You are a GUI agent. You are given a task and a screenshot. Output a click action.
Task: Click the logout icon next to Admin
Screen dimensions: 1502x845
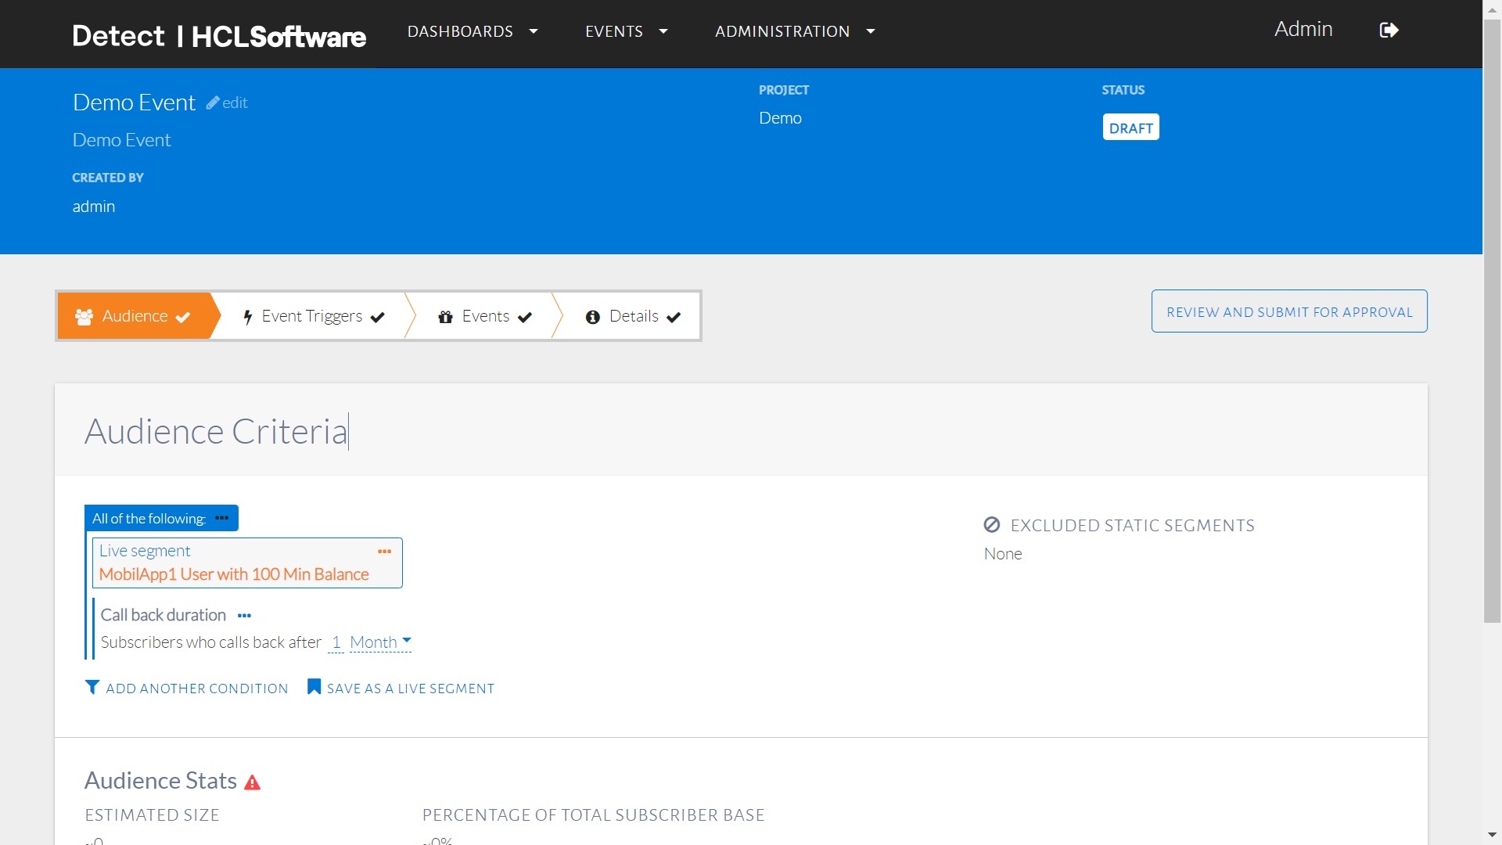1389,31
